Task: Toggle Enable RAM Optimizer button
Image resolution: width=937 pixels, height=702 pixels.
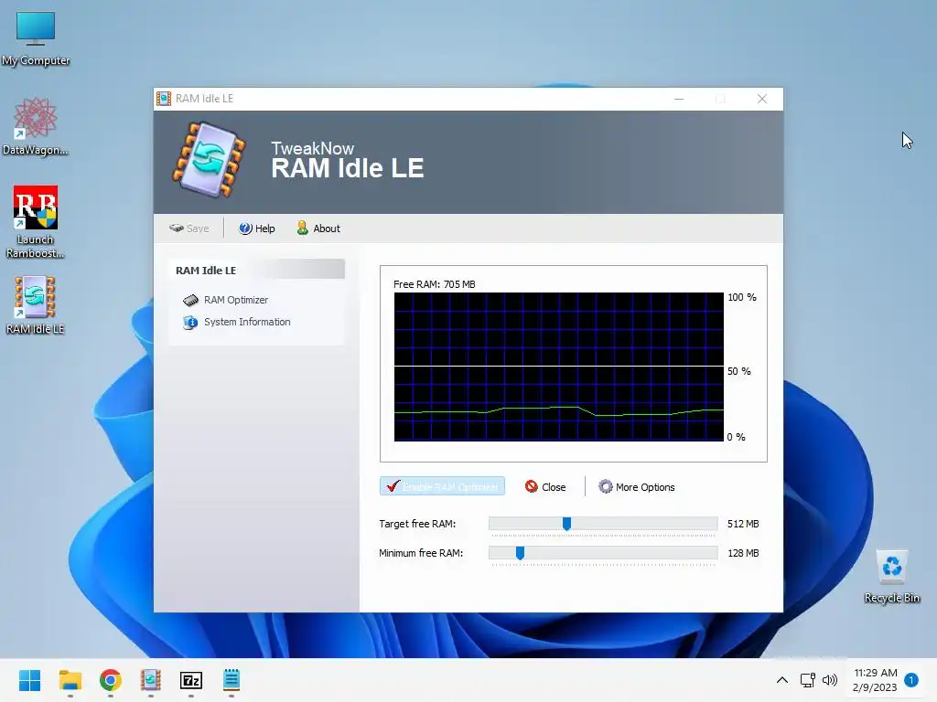Action: pyautogui.click(x=442, y=486)
